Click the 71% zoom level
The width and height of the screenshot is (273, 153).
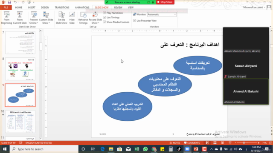264,143
